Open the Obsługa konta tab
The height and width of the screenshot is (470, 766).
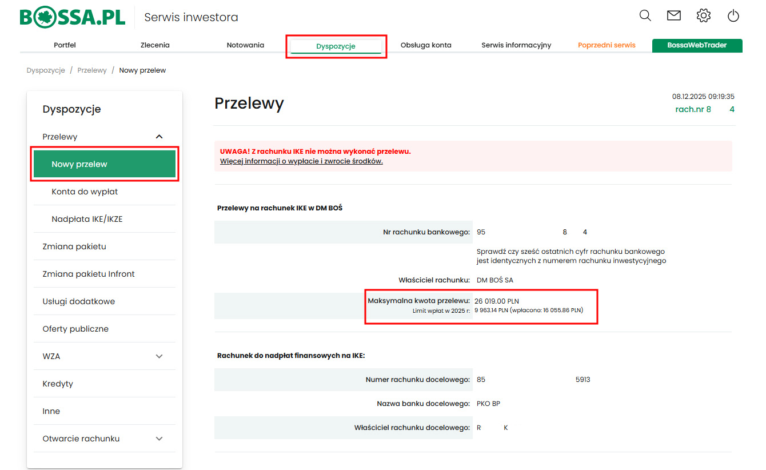[x=426, y=45]
